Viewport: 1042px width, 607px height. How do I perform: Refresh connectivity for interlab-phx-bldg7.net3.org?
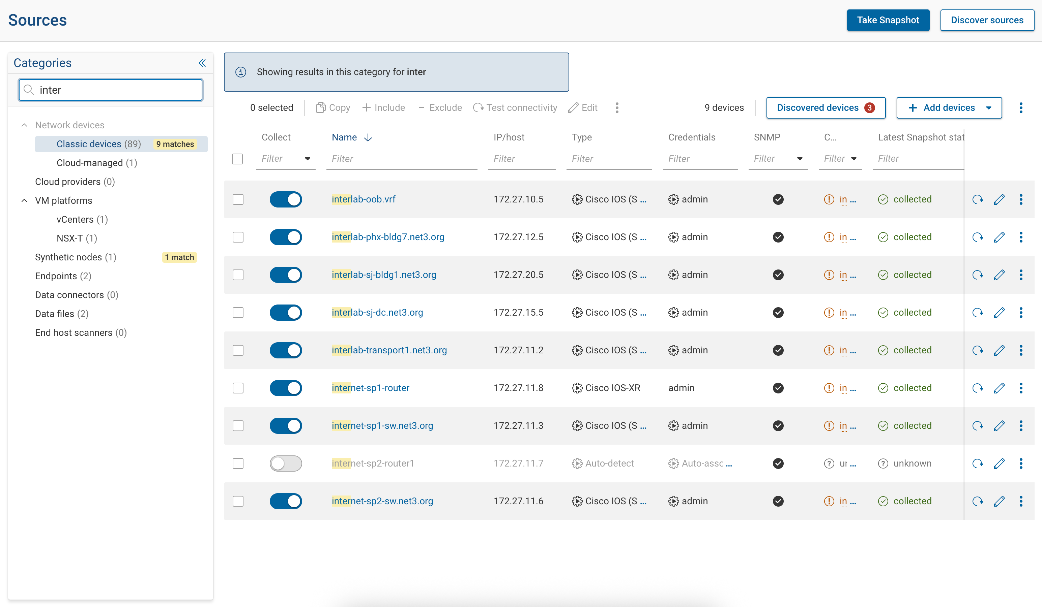pos(978,237)
